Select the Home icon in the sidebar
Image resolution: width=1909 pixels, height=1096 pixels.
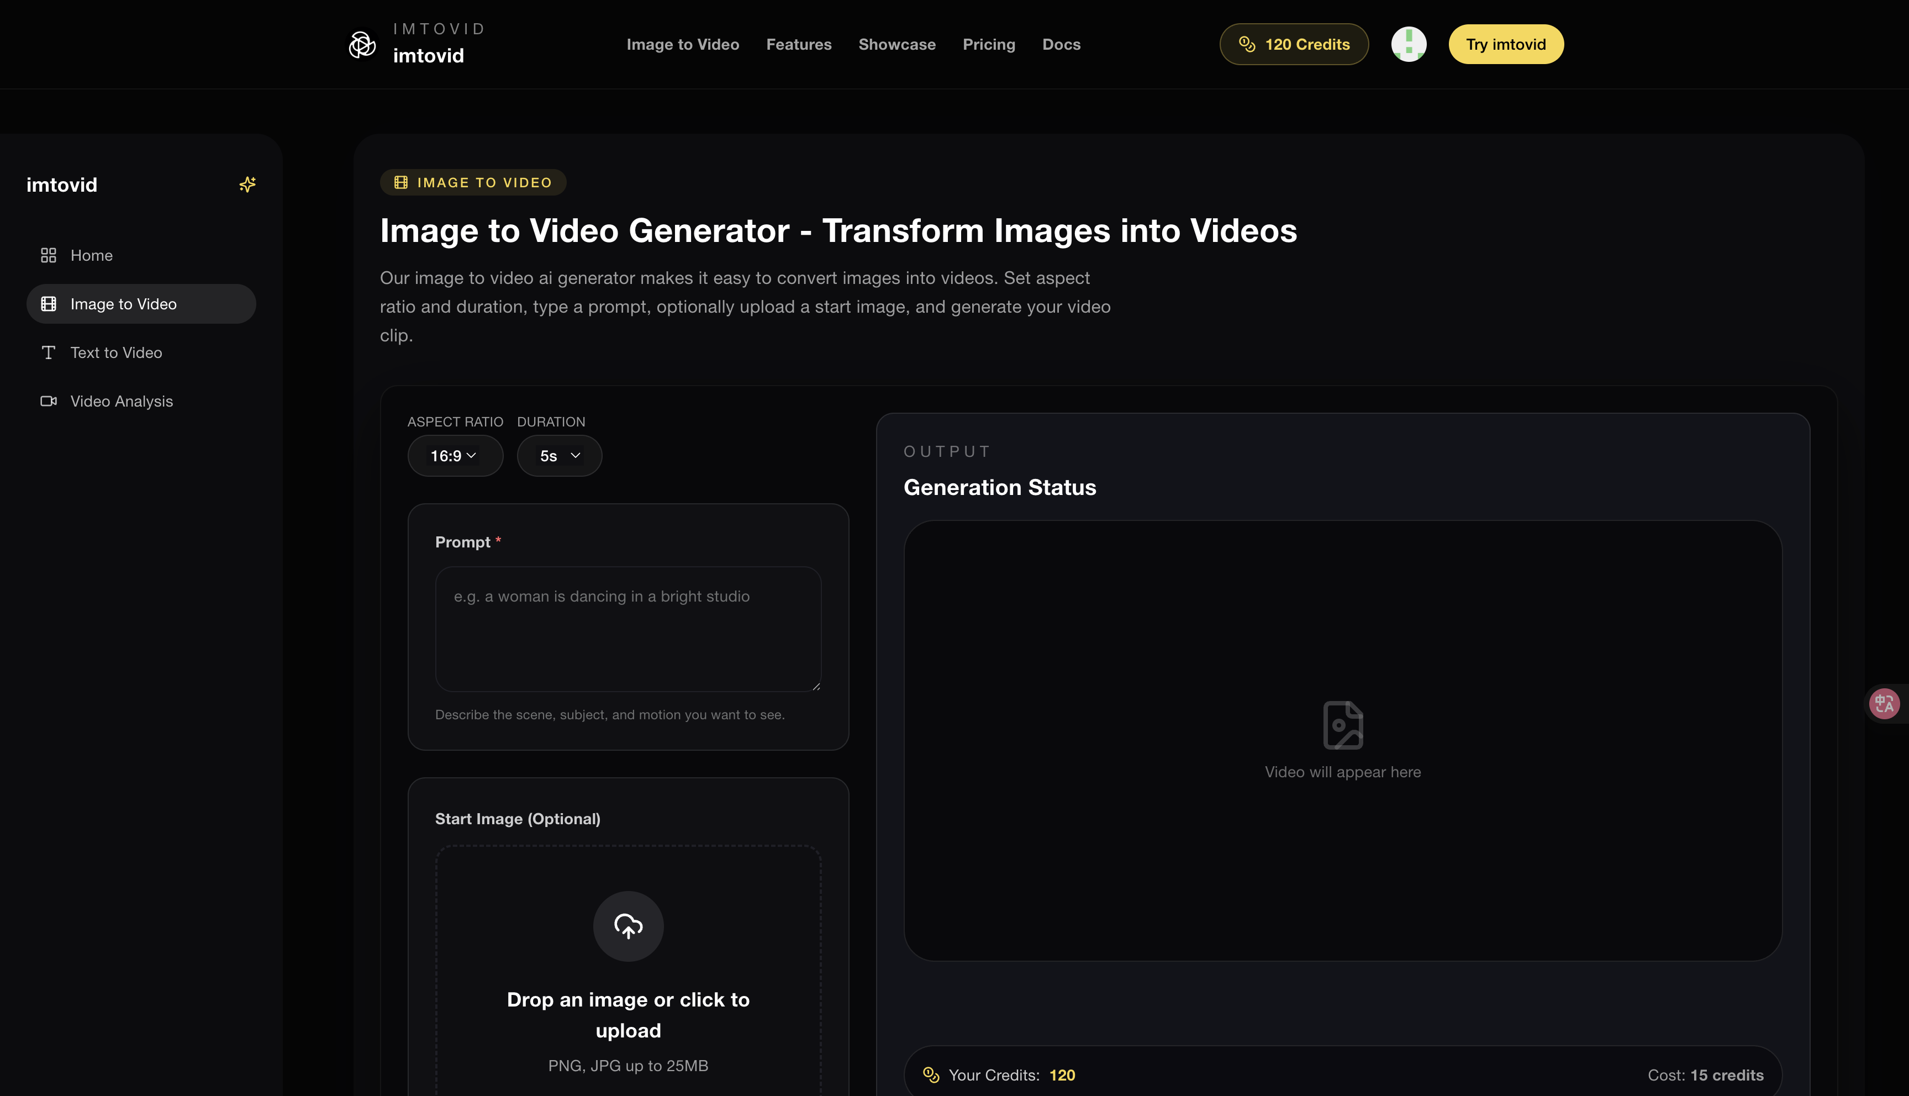click(x=48, y=255)
